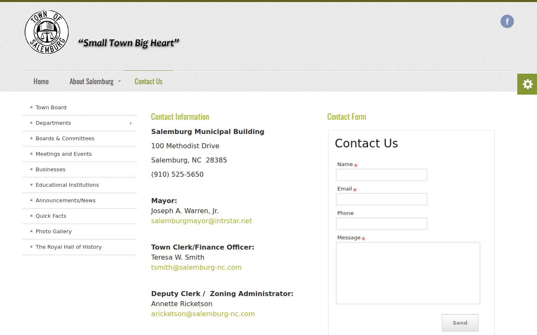Expand the Departments submenu arrow

click(x=131, y=123)
